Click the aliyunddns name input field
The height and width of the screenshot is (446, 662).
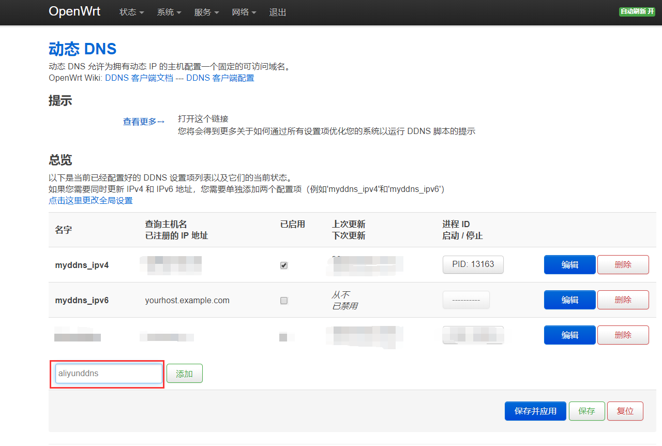[x=109, y=374]
